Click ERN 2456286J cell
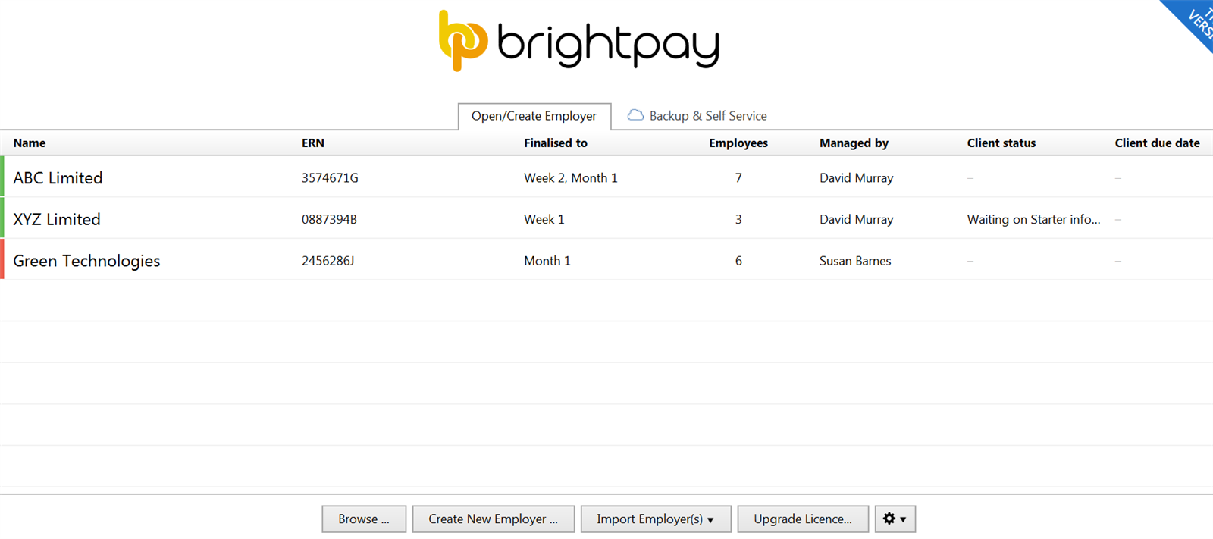The width and height of the screenshot is (1213, 539). (328, 261)
